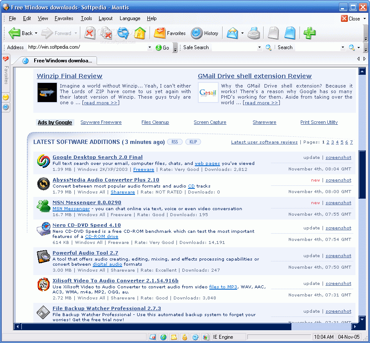This screenshot has width=370, height=343.
Task: Open the Language menu
Action: click(x=130, y=18)
